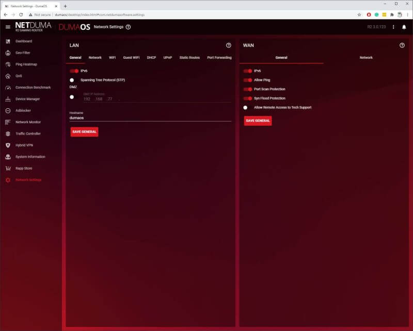Click the DMZ IP Address field

click(x=157, y=99)
